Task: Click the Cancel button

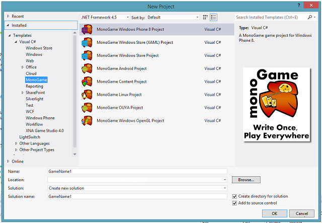Action: [302, 213]
